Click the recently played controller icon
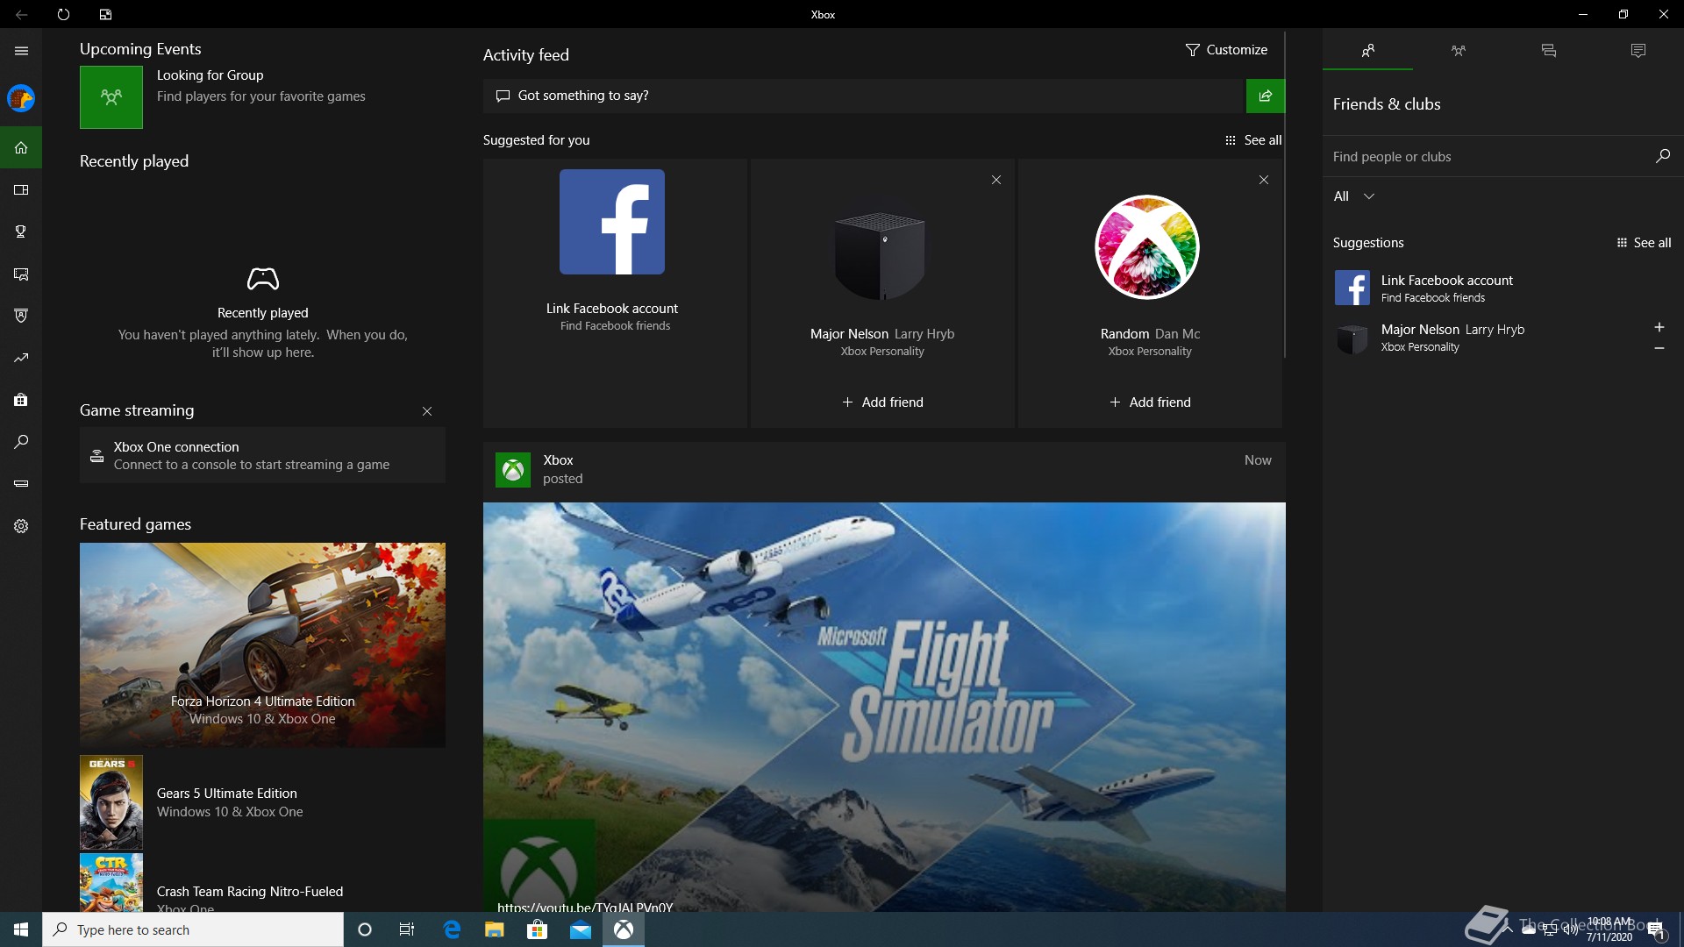 (262, 279)
